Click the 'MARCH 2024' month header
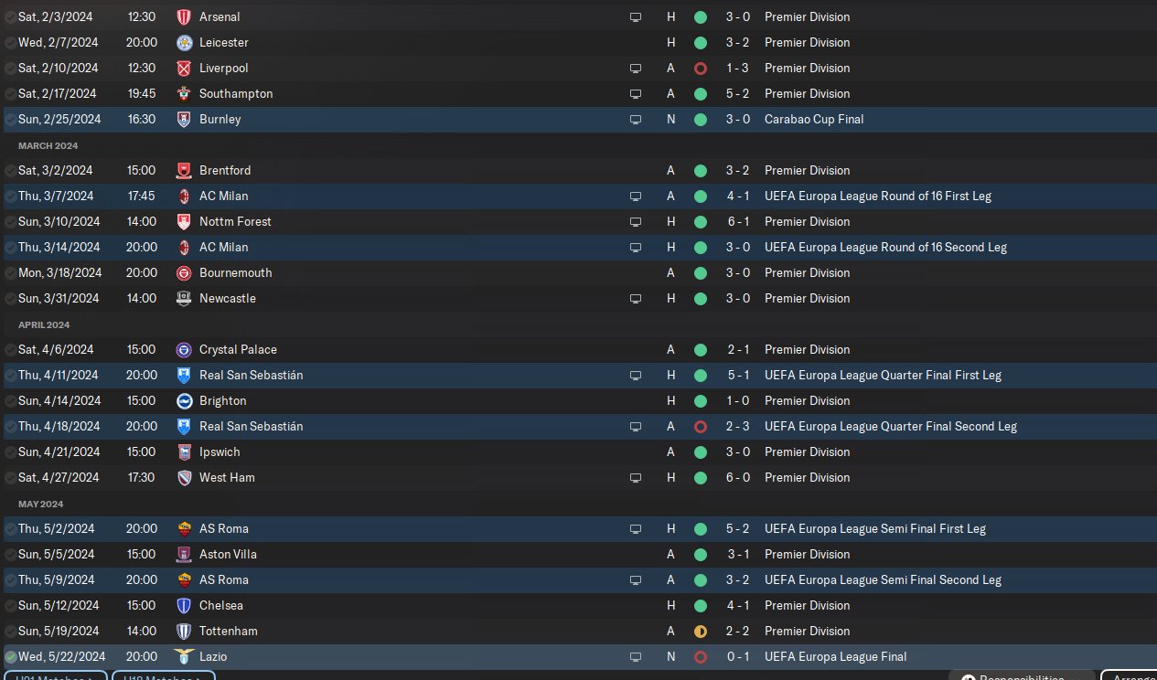Screen dimensions: 1157x680 click(x=48, y=145)
